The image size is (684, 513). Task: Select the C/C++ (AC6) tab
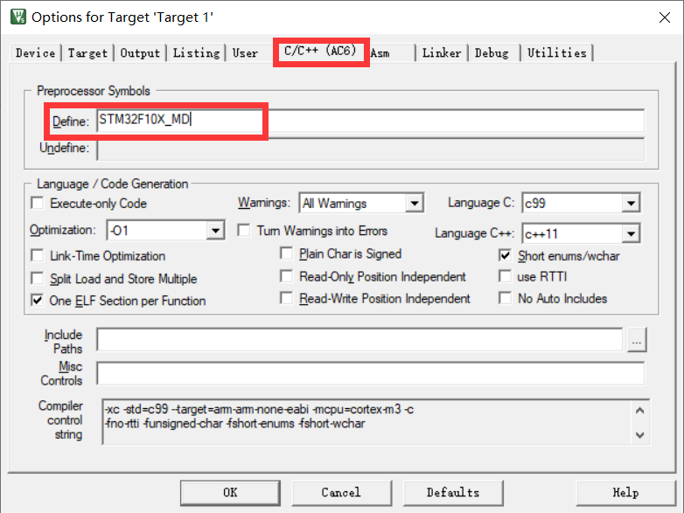click(x=321, y=51)
